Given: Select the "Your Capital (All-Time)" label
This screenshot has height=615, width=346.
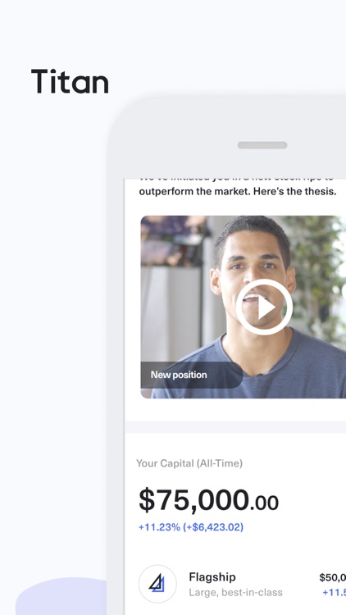Looking at the screenshot, I should [189, 463].
